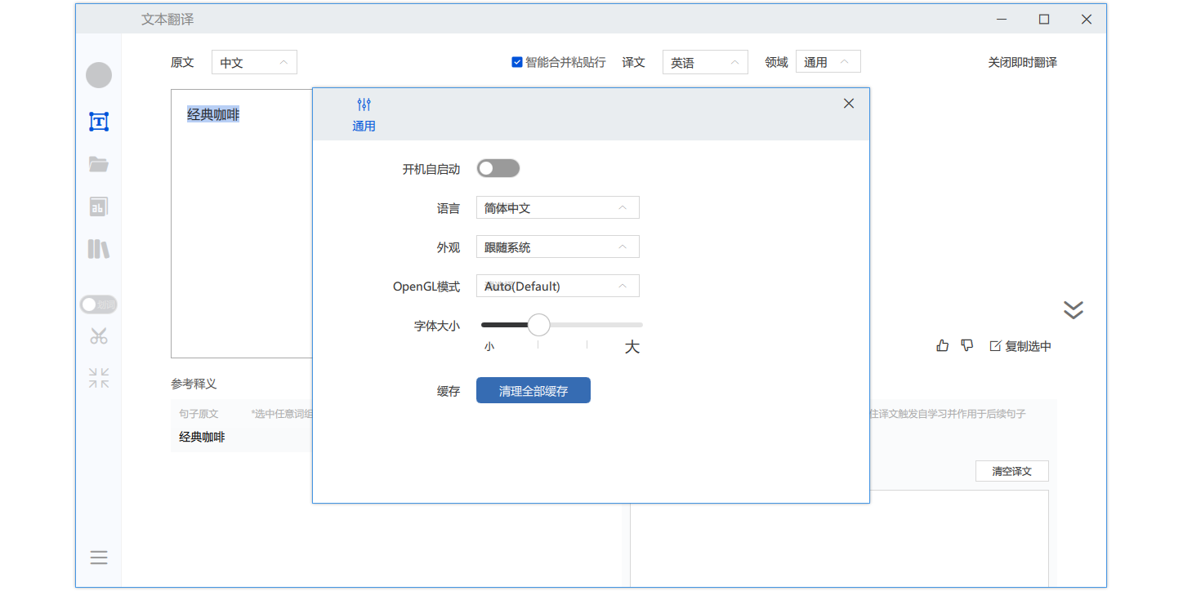
Task: Open the 语言 dropdown showing 简体中文
Action: pos(557,208)
